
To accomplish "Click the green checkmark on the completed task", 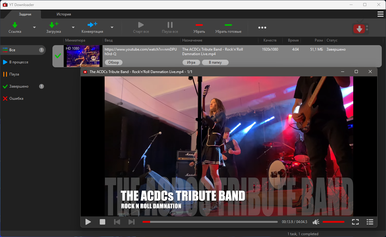I will [x=58, y=56].
